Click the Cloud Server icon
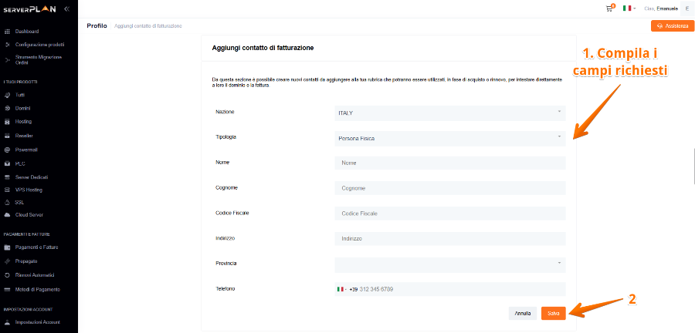 point(7,214)
